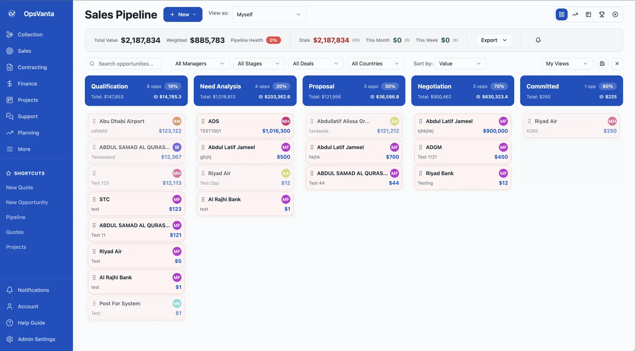635x351 pixels.
Task: Open the Test 44 ABDUL SAMAD card
Action: pyautogui.click(x=354, y=178)
